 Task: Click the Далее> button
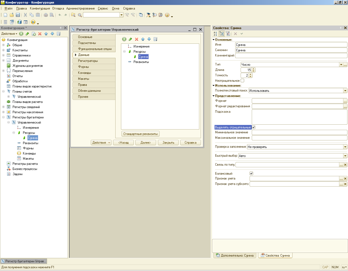(145, 143)
